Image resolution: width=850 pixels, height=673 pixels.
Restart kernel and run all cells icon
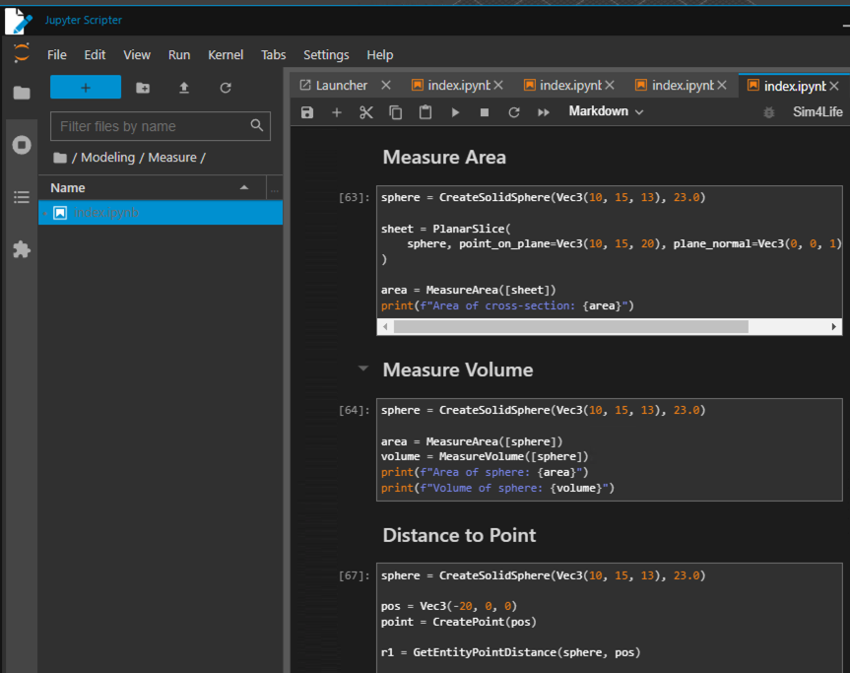pos(543,112)
